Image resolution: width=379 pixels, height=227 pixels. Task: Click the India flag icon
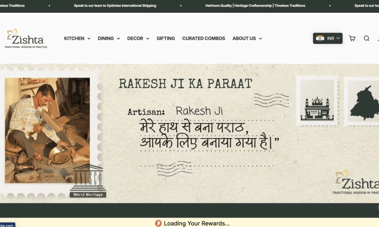pyautogui.click(x=320, y=38)
